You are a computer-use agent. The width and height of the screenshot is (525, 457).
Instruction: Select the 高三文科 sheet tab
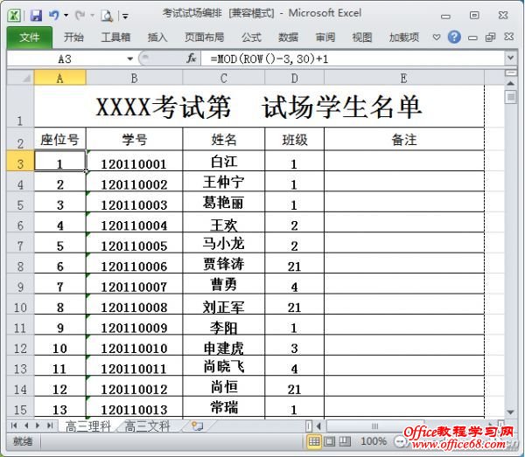(x=147, y=426)
